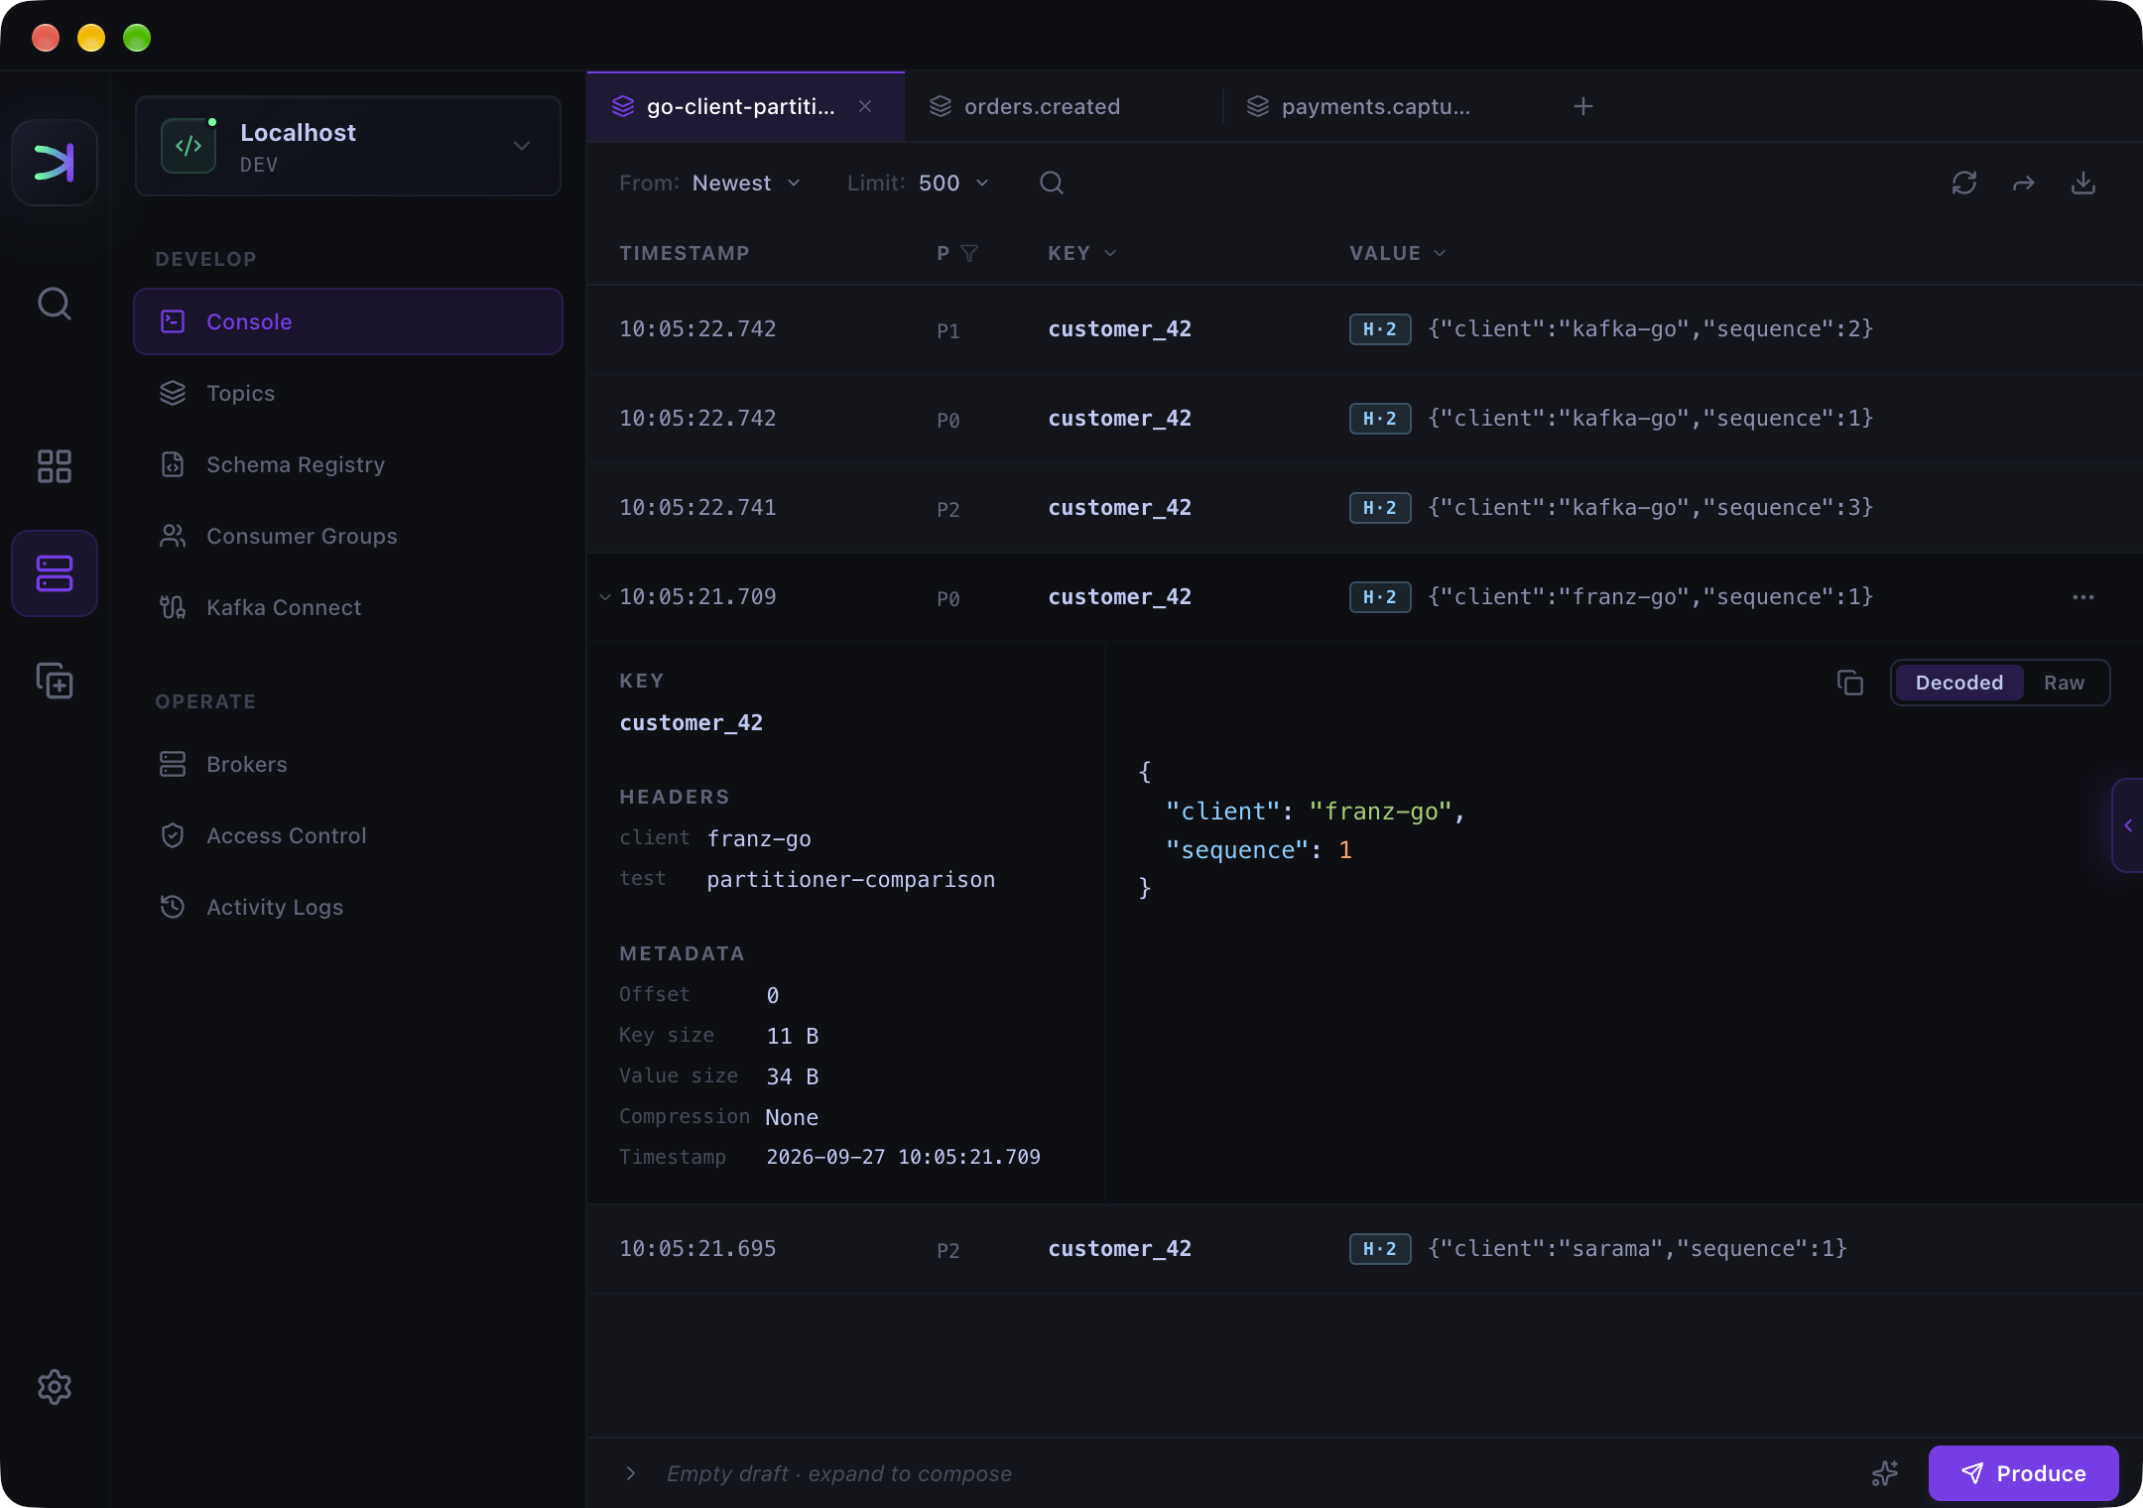Click the H·2 header badge on sarama row
Screen dimensions: 2143x1508
click(1380, 1249)
